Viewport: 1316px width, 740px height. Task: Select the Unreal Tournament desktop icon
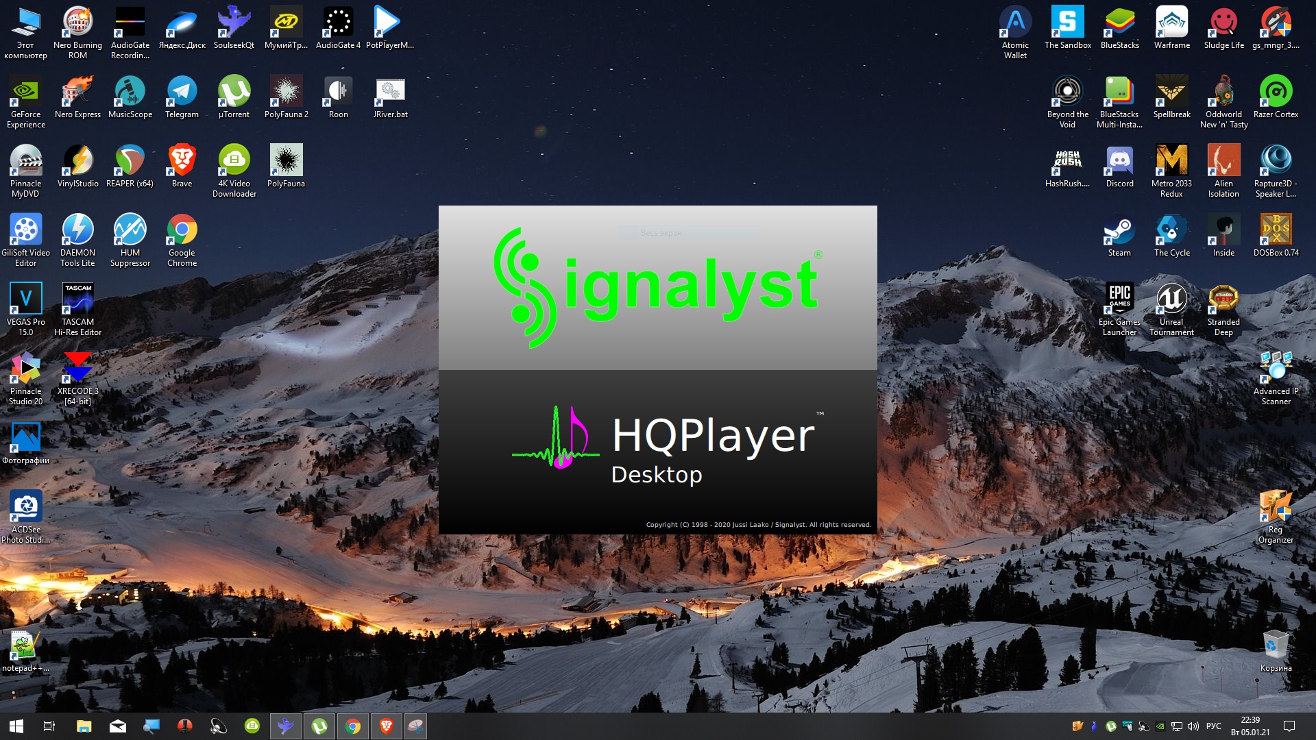pos(1171,309)
